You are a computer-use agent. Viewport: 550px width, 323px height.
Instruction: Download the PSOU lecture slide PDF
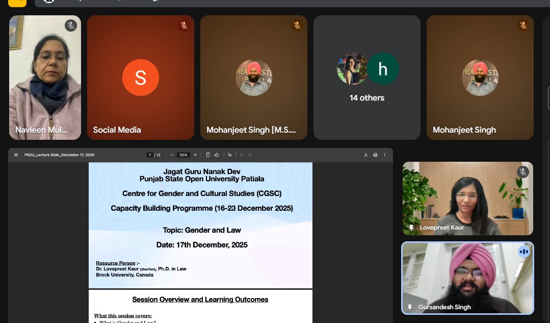pyautogui.click(x=365, y=155)
